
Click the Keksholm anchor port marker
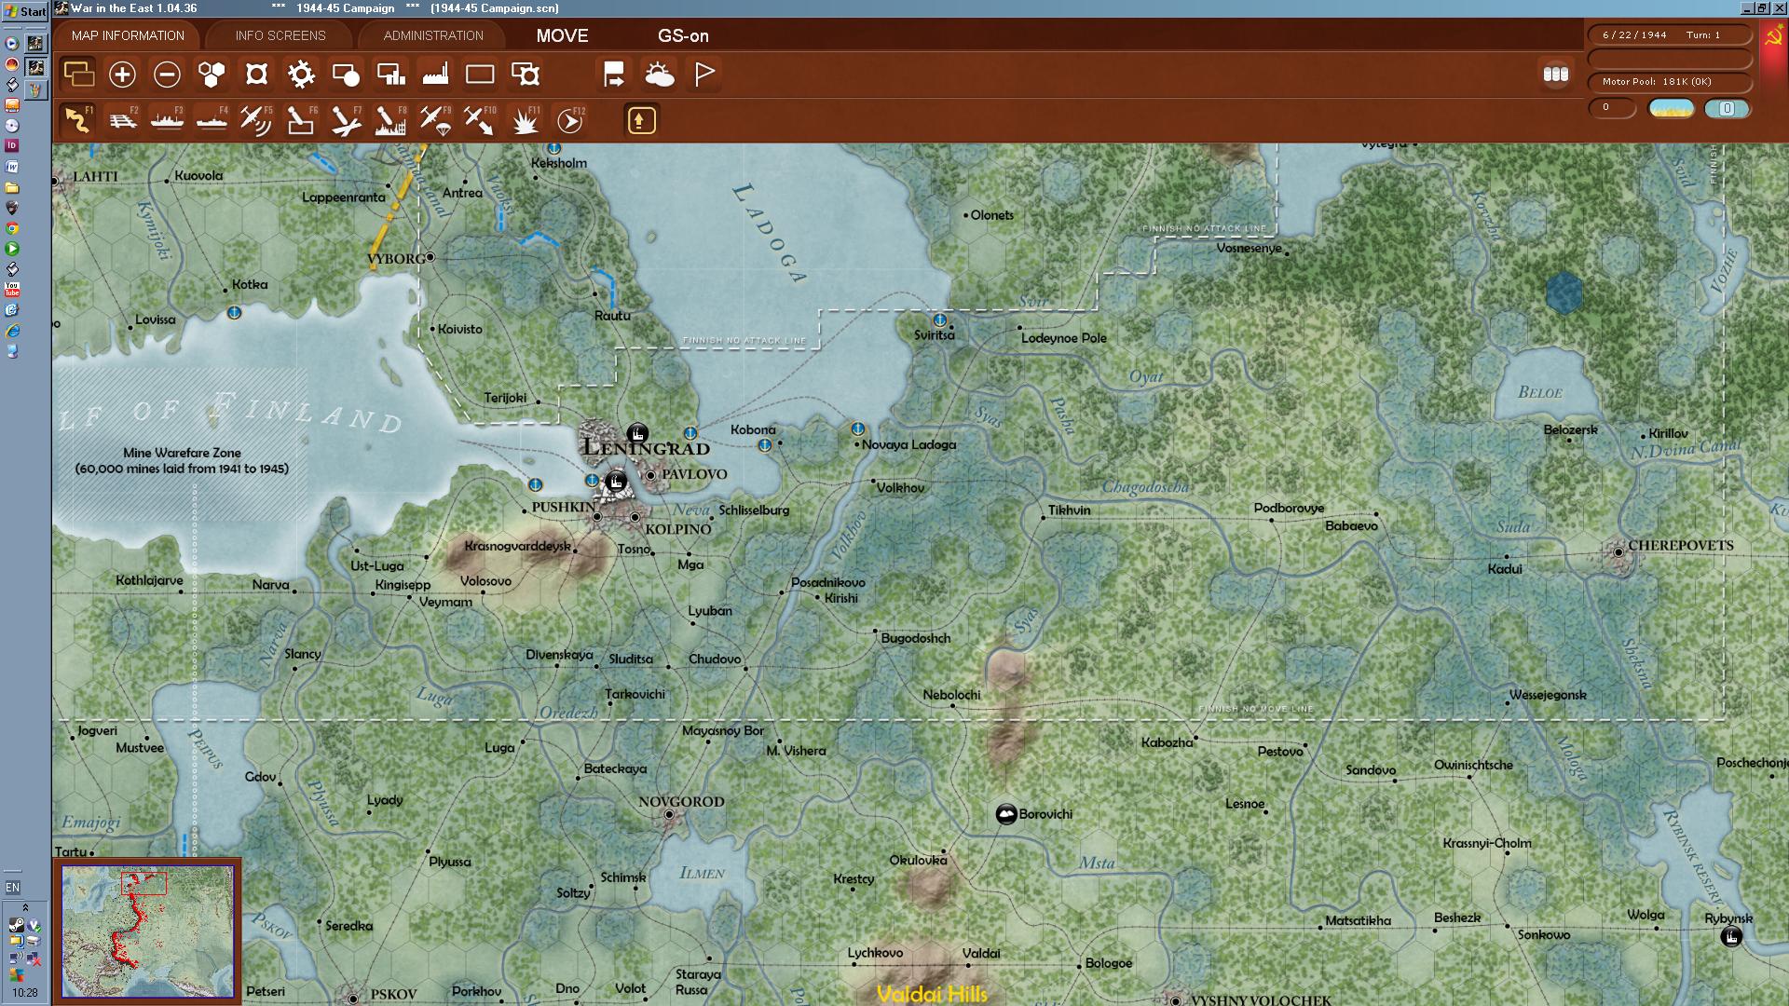554,148
